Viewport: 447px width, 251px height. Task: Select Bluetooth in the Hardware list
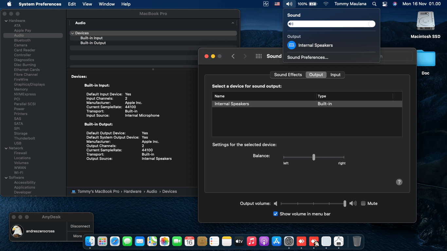22,40
